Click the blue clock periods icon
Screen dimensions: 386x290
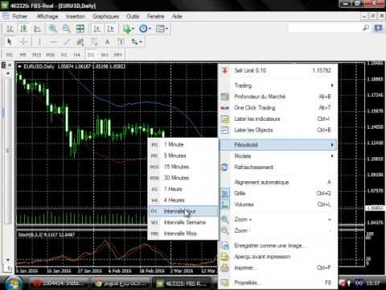pyautogui.click(x=143, y=28)
